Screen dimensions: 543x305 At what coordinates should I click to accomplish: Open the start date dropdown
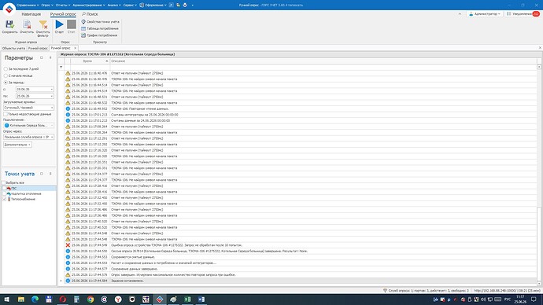(52, 89)
